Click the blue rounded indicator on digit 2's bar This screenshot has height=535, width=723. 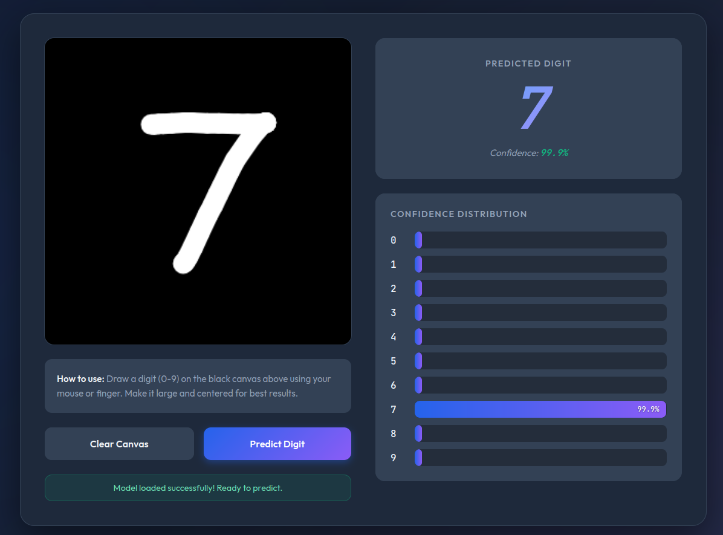[x=418, y=288]
